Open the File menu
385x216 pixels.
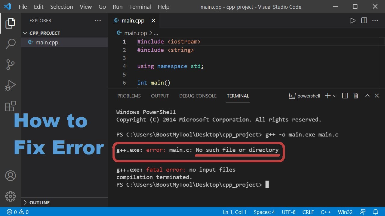coord(23,7)
